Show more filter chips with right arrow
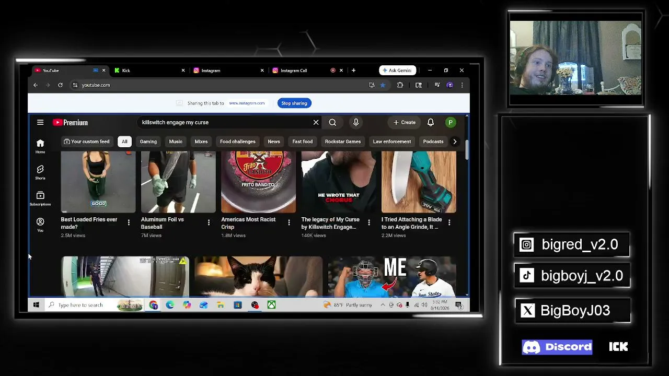The image size is (669, 376). (455, 142)
